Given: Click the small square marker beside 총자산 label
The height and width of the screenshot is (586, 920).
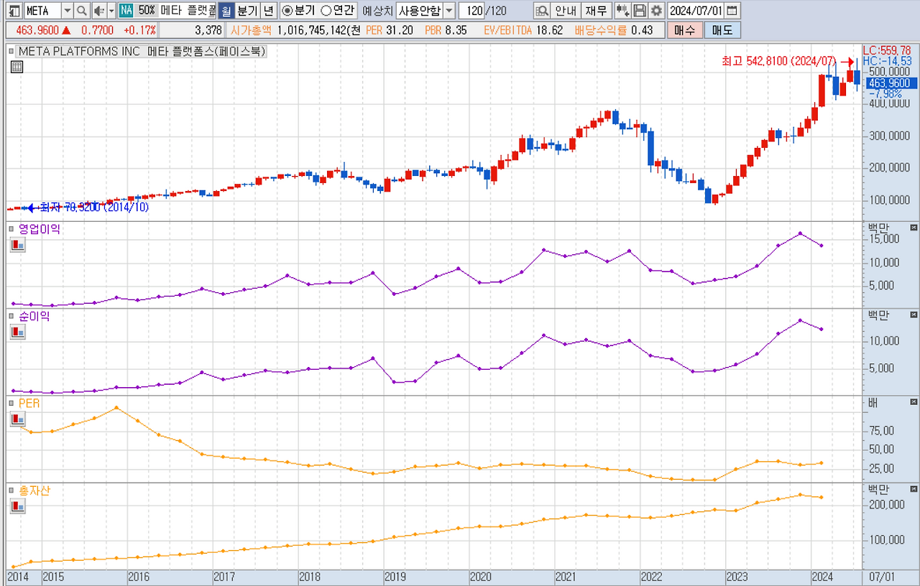Looking at the screenshot, I should [x=11, y=490].
